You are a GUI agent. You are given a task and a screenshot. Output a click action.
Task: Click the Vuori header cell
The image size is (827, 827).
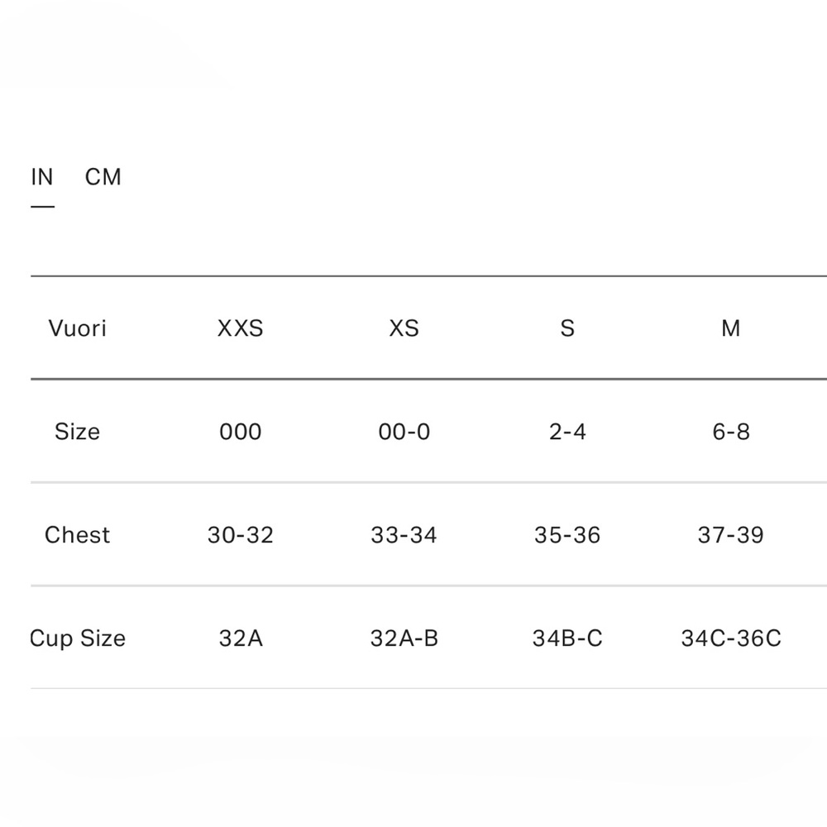(x=78, y=328)
